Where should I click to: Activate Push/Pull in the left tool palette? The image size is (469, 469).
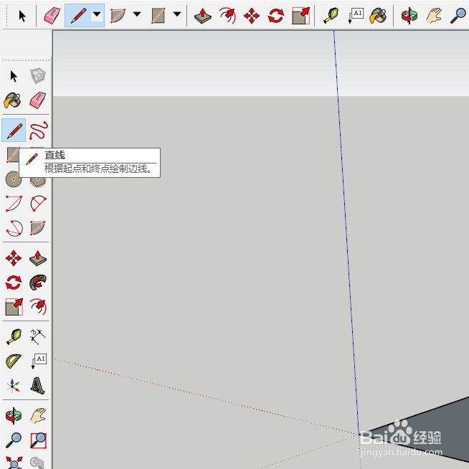point(38,258)
